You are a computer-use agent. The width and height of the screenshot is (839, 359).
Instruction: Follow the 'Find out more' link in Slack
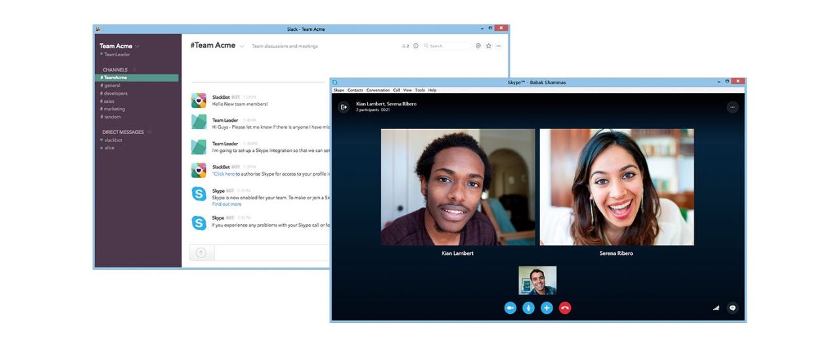pos(227,204)
